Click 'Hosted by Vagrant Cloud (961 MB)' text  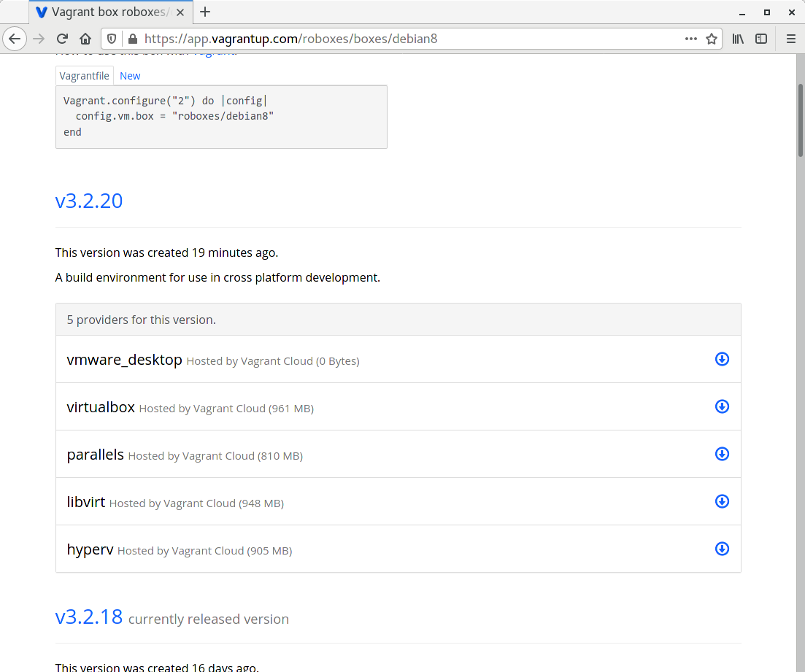(x=226, y=409)
